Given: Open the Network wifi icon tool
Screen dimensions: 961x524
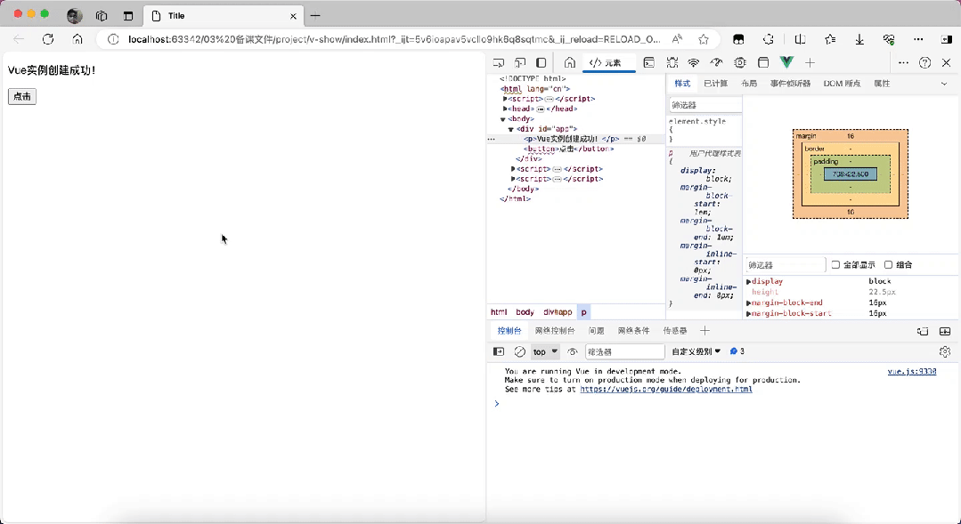Looking at the screenshot, I should pyautogui.click(x=694, y=62).
